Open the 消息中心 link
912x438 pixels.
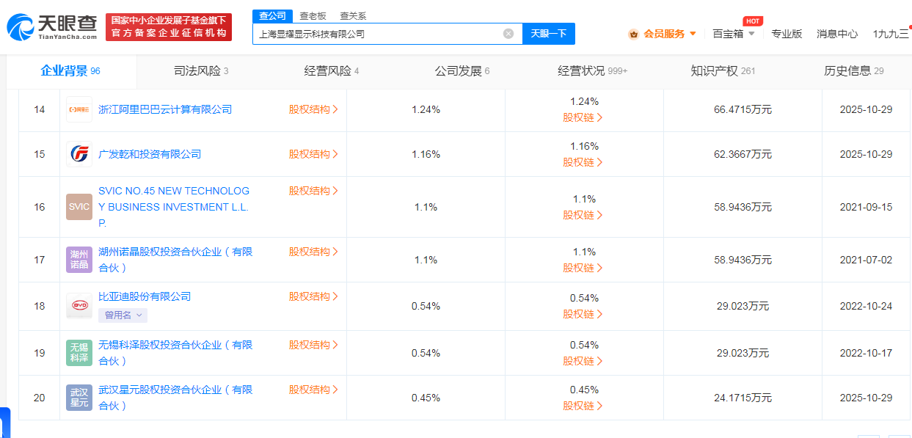pos(837,34)
